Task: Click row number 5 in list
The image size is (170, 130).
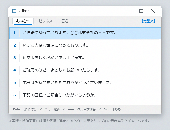Action: [x=15, y=83]
